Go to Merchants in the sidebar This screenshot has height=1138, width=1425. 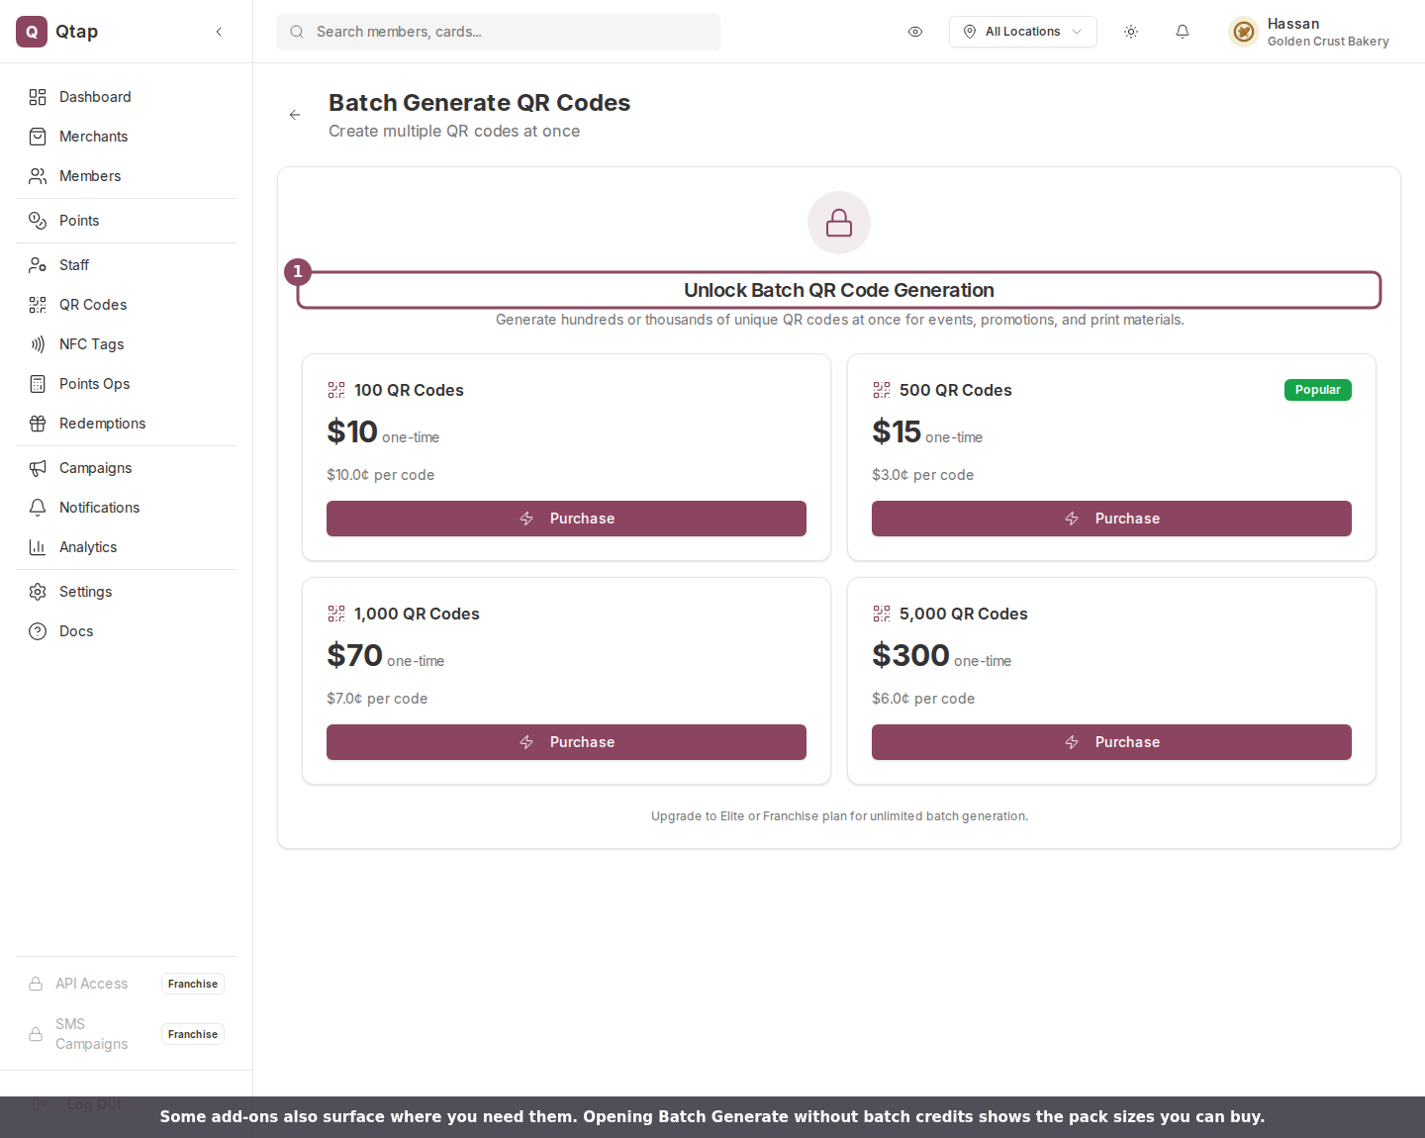tap(126, 137)
